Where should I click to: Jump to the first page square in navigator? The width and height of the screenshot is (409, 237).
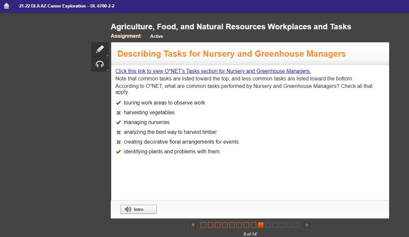tap(203, 225)
